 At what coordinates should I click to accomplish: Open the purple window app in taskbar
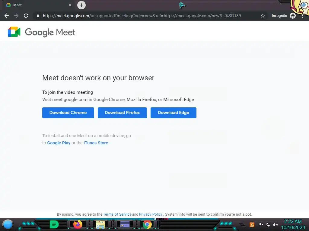click(x=125, y=224)
